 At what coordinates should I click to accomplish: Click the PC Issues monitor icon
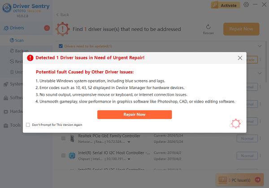223,180
